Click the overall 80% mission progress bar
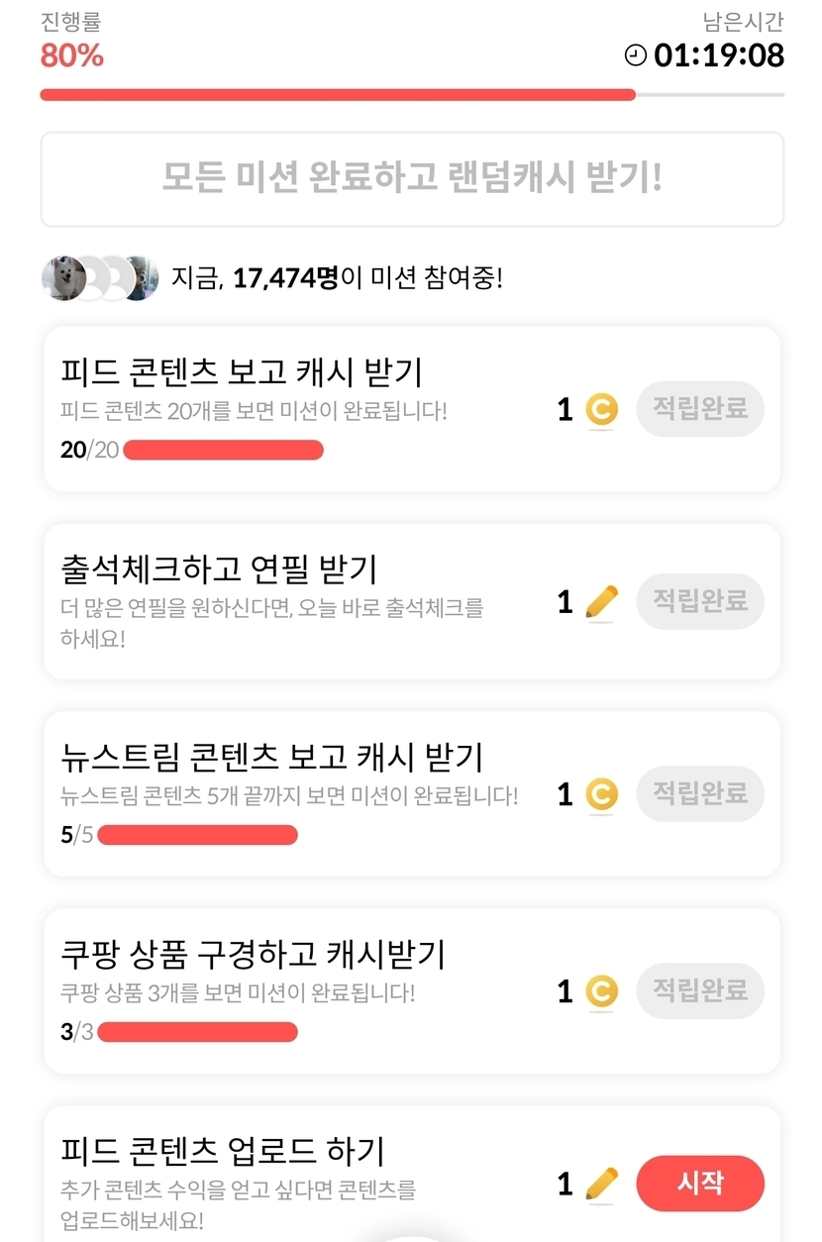822x1242 pixels. pos(337,95)
